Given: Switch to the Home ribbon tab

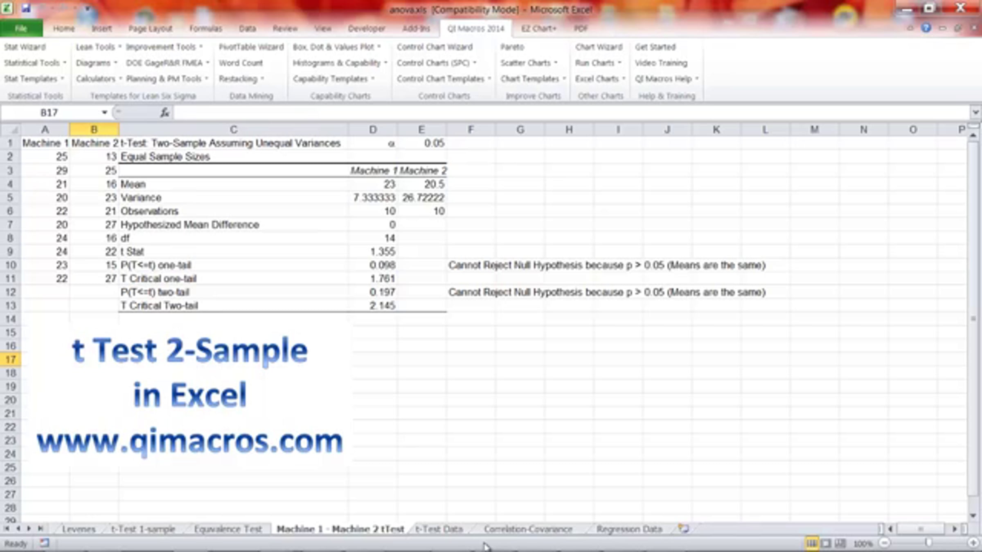Looking at the screenshot, I should pyautogui.click(x=64, y=28).
